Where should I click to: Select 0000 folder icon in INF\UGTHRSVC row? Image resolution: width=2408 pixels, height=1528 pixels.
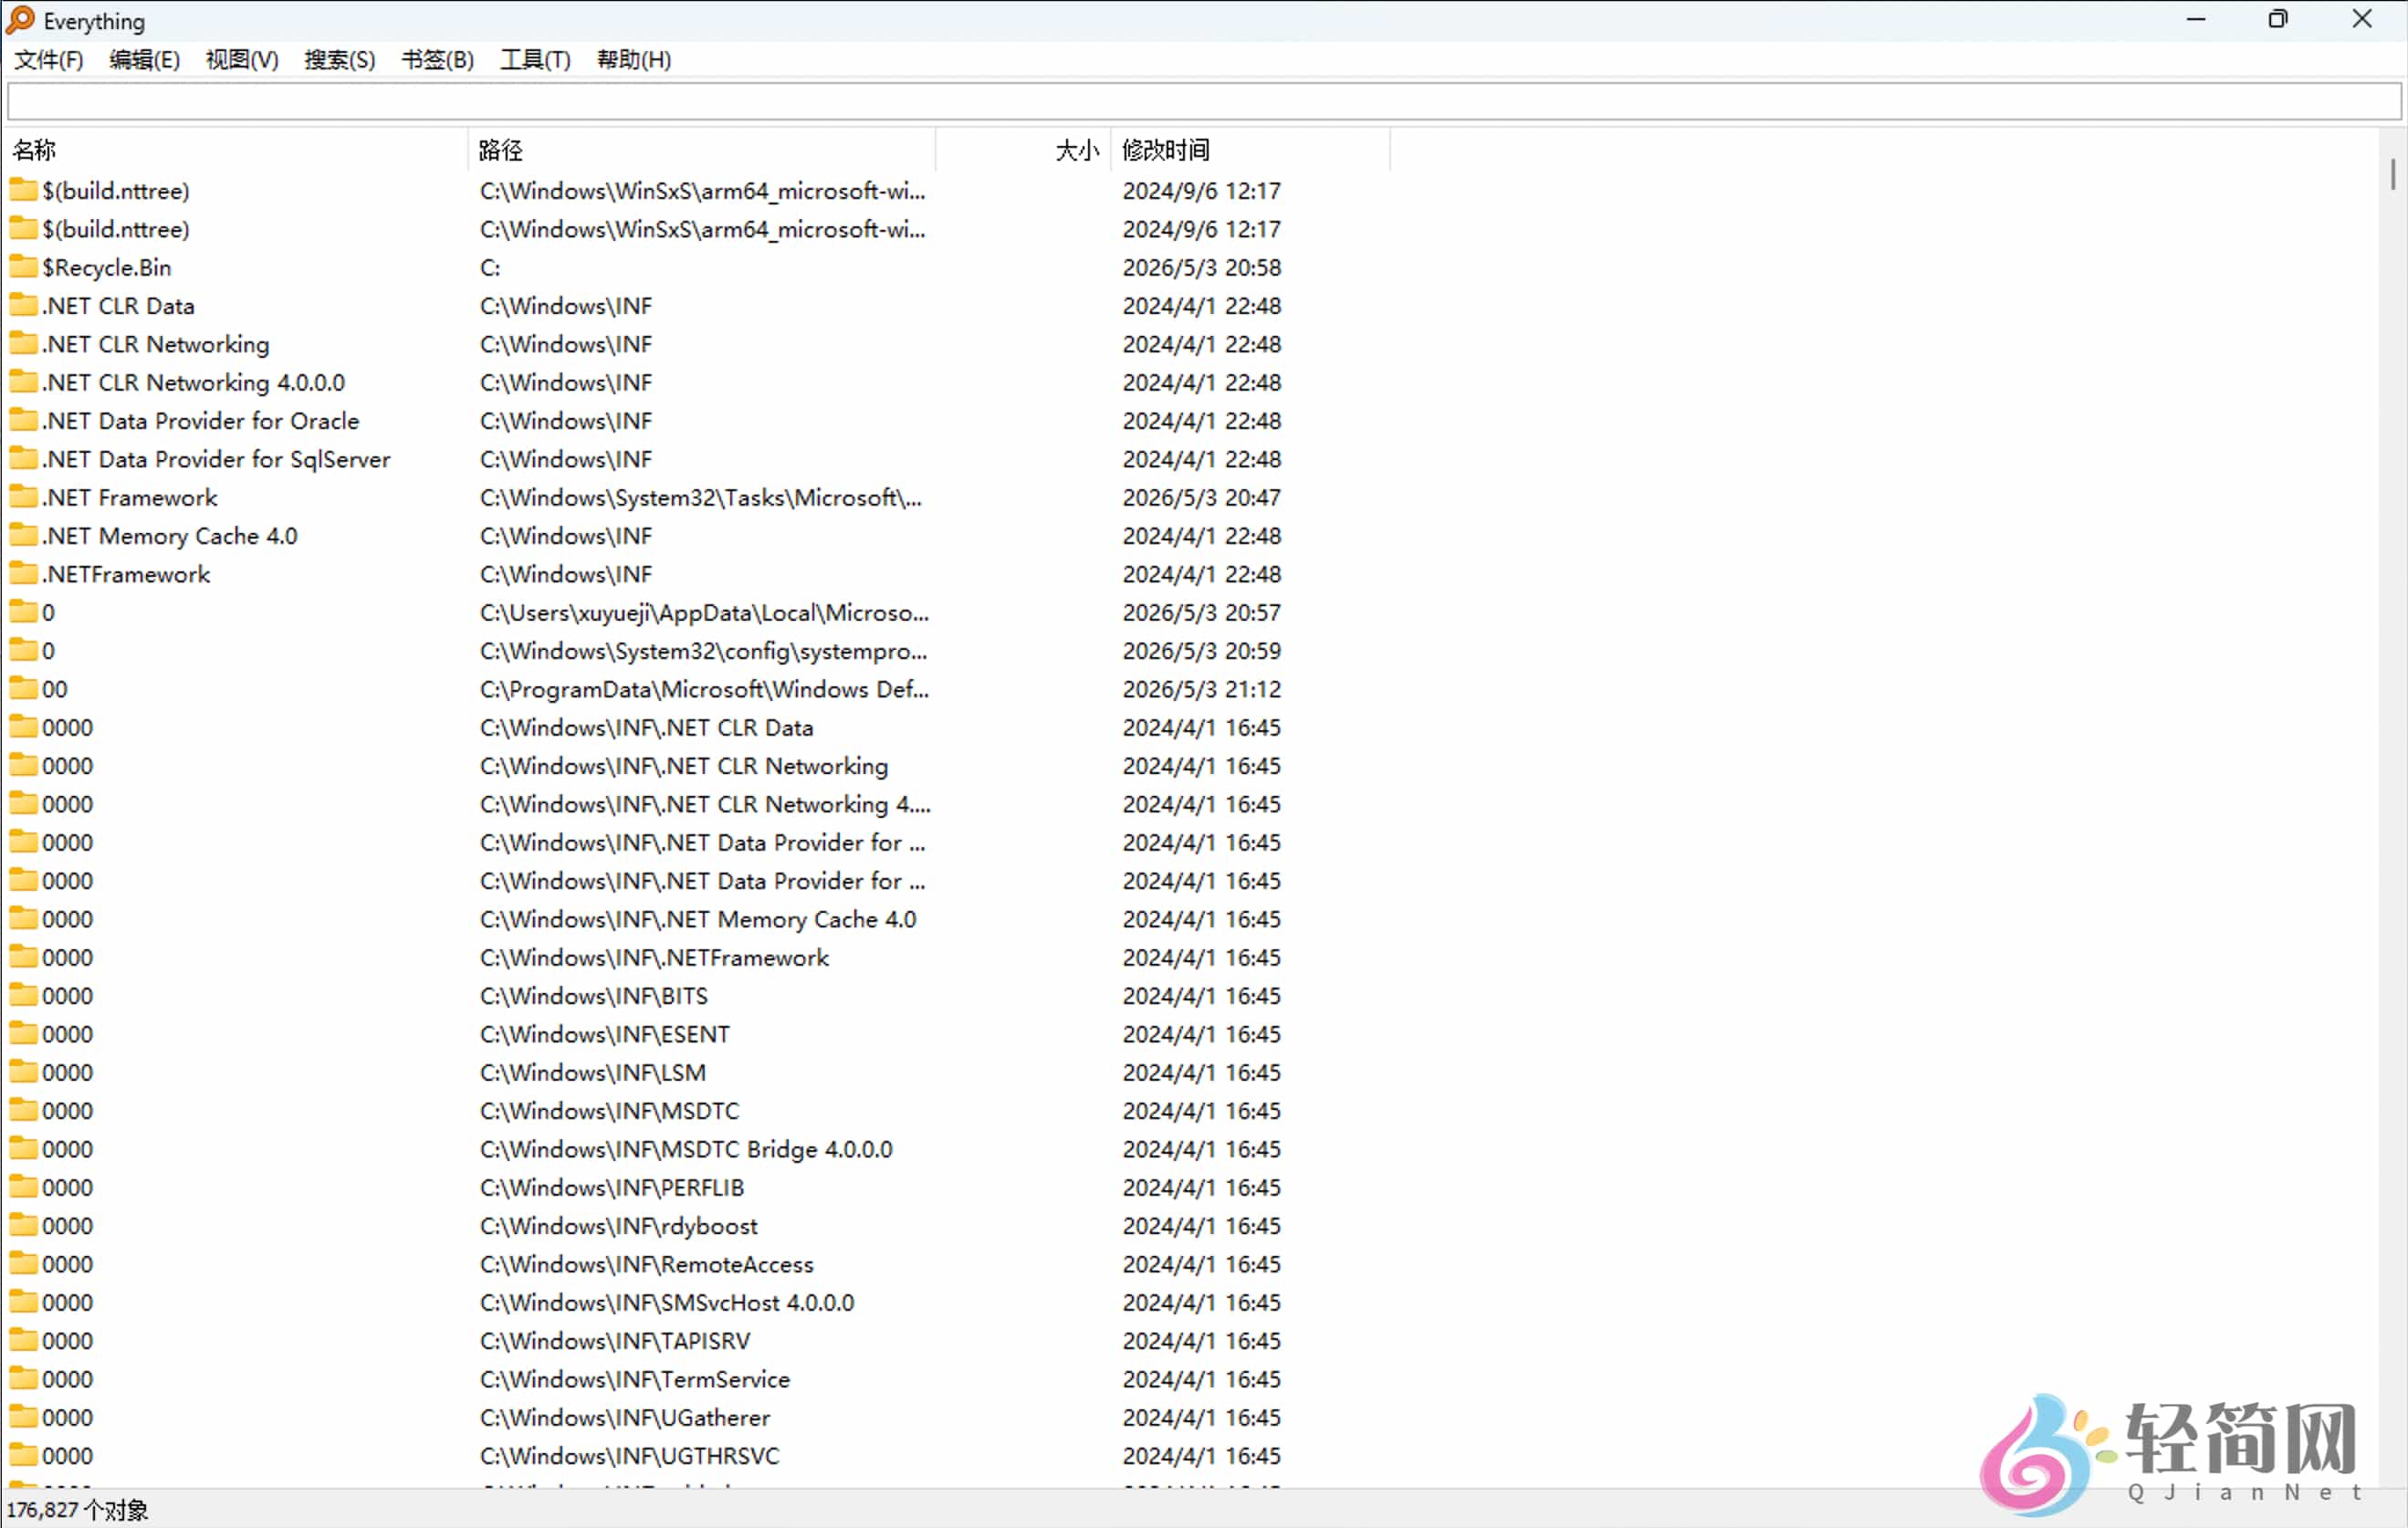click(23, 1455)
